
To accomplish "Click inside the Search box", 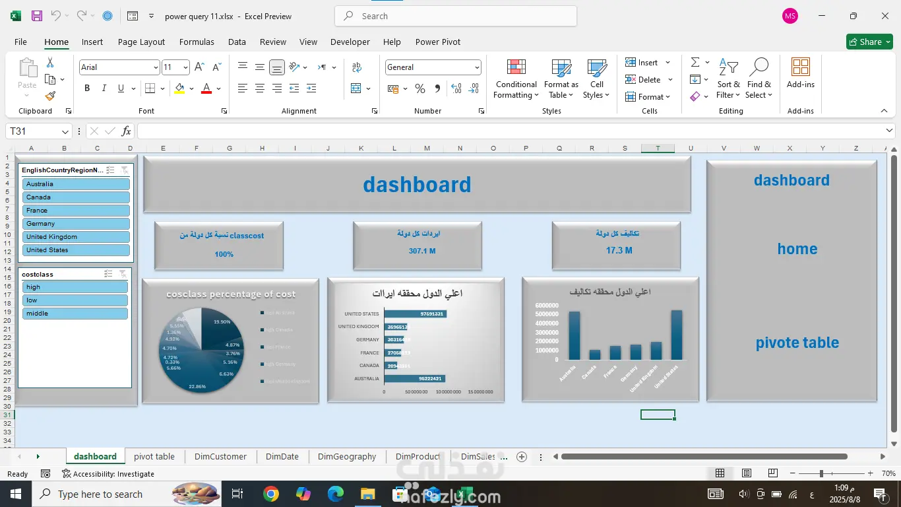I will point(455,16).
